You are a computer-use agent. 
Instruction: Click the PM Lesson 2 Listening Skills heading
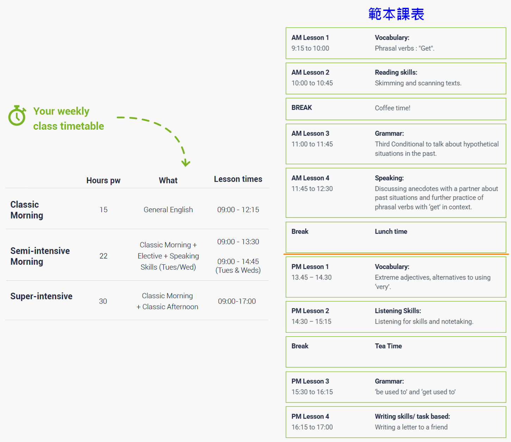[x=398, y=311]
